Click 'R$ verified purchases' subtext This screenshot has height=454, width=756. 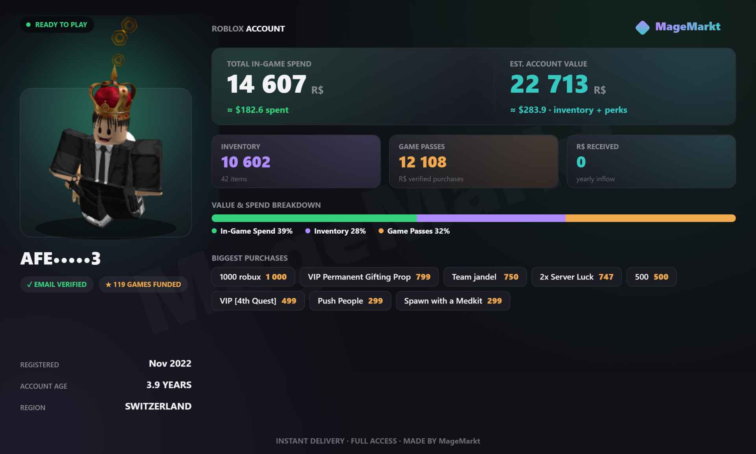pyautogui.click(x=431, y=179)
